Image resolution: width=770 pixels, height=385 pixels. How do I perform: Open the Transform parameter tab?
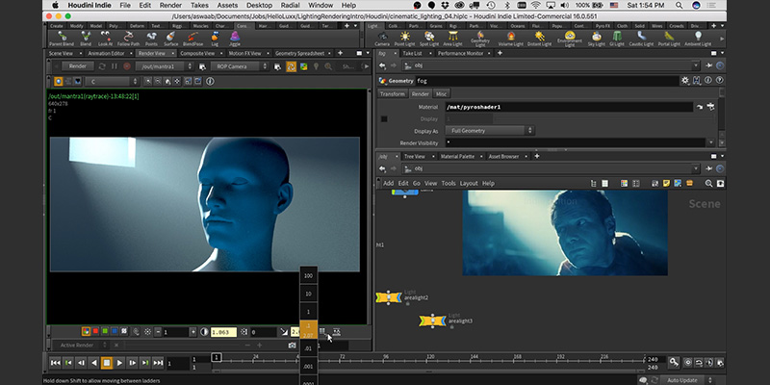tap(393, 93)
